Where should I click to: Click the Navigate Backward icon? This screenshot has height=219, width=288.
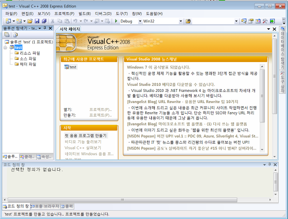click(x=97, y=21)
